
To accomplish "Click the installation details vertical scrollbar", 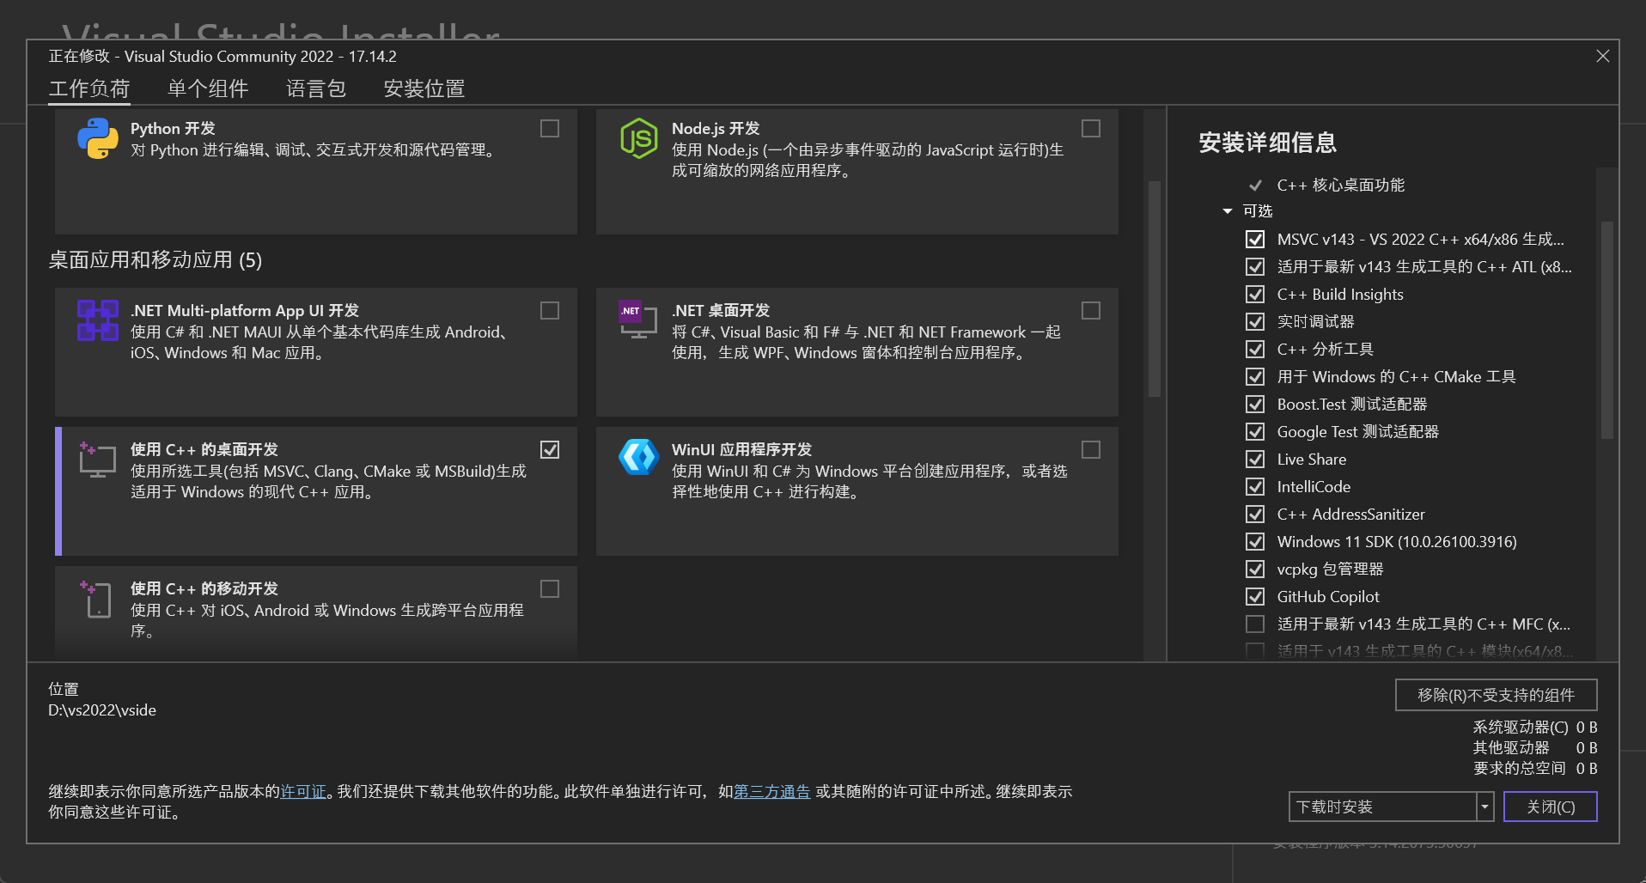I will (x=1606, y=331).
